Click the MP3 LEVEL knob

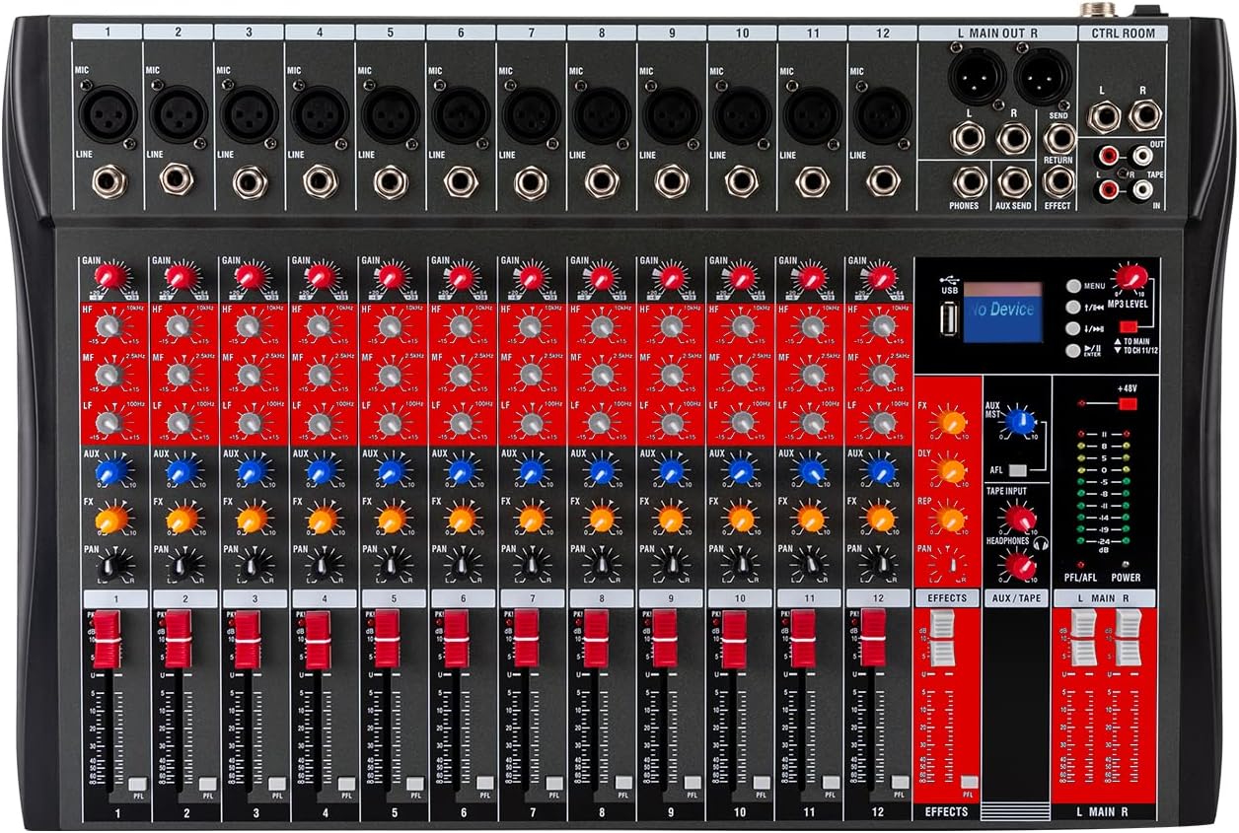tap(1130, 277)
